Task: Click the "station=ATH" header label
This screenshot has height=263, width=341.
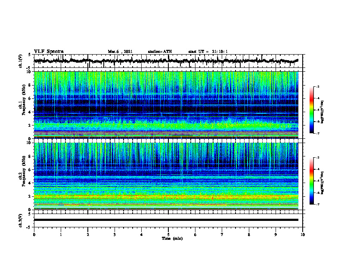Action: click(160, 52)
